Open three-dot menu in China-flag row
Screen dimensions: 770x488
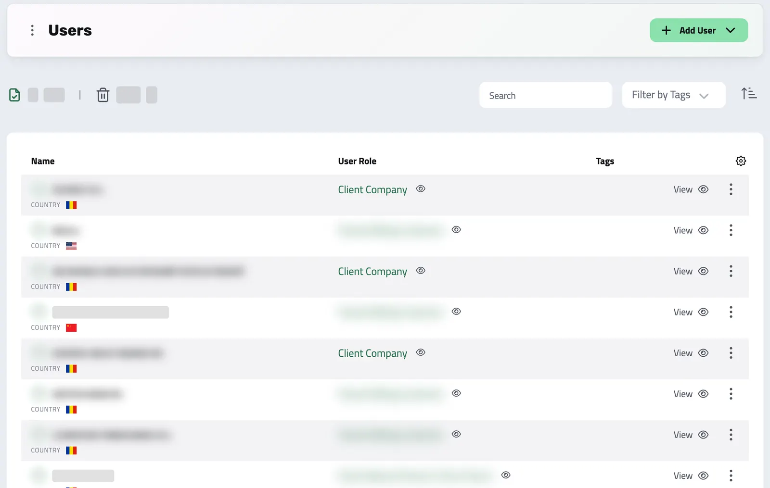(x=731, y=312)
